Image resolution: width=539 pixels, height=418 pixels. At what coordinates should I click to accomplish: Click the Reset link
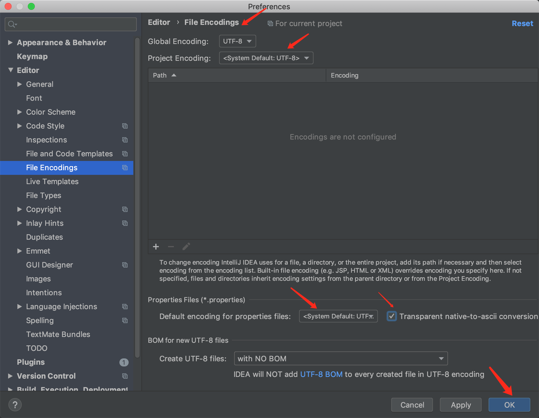[x=522, y=23]
